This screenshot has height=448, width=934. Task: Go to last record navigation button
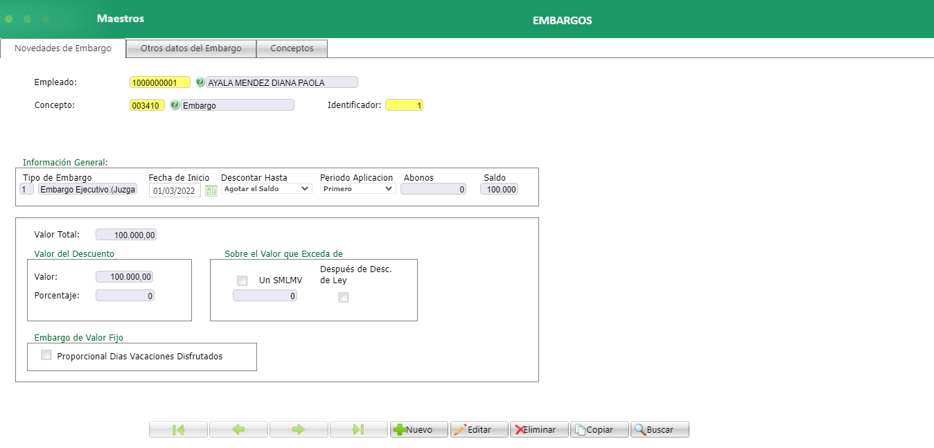[x=359, y=429]
